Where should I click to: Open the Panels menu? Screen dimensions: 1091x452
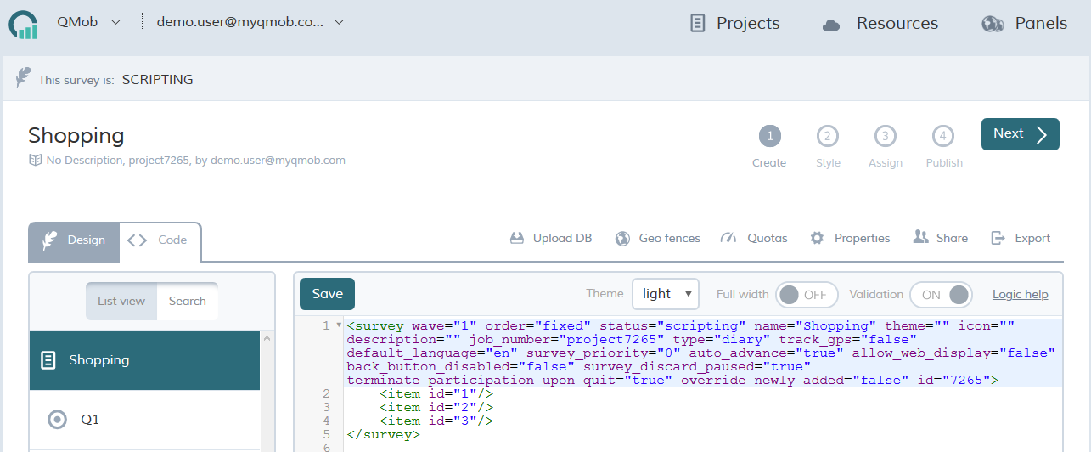tap(1024, 23)
